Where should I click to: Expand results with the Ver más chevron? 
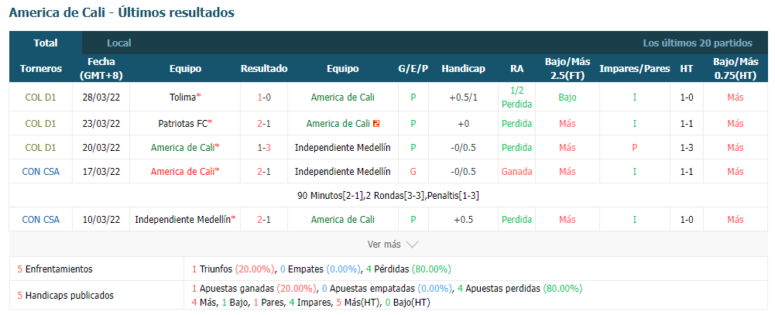[412, 245]
